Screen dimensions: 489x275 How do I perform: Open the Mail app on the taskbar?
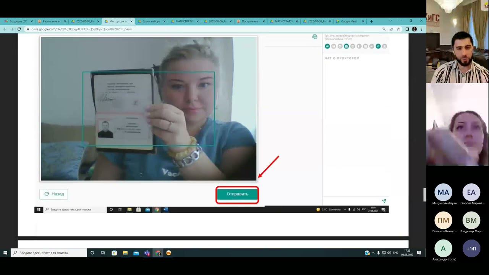point(136,253)
